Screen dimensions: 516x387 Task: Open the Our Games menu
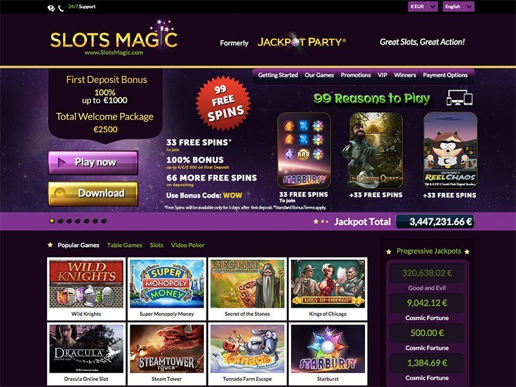pos(319,75)
